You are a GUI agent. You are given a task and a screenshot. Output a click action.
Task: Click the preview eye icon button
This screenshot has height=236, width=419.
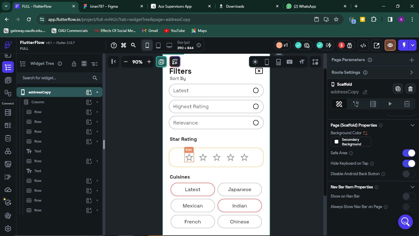tap(390, 45)
